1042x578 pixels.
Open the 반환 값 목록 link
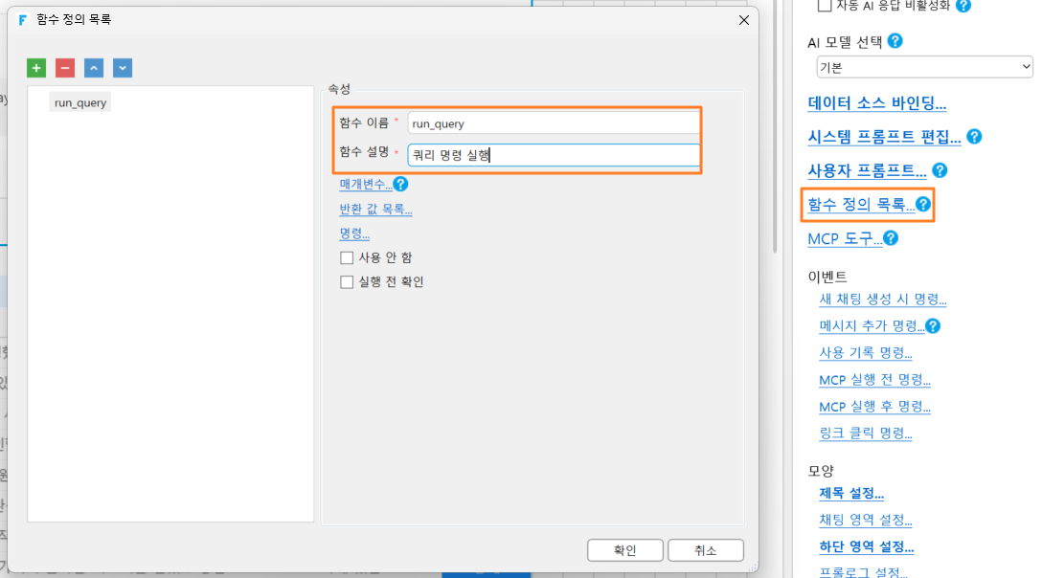click(x=375, y=210)
